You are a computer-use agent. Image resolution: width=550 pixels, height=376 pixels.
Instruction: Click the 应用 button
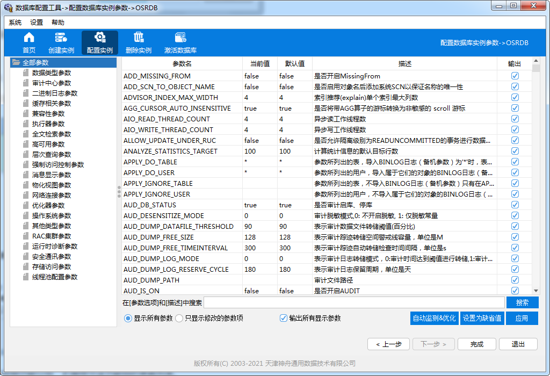(522, 318)
